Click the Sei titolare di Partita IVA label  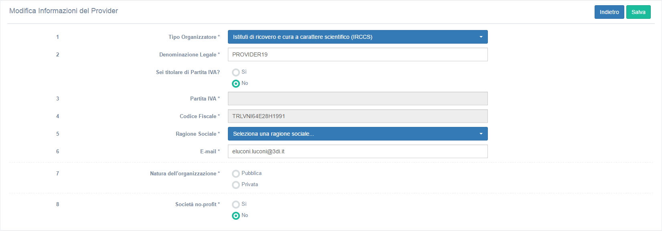point(188,72)
